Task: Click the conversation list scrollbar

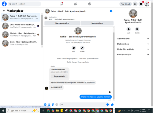Action: [x=42, y=30]
